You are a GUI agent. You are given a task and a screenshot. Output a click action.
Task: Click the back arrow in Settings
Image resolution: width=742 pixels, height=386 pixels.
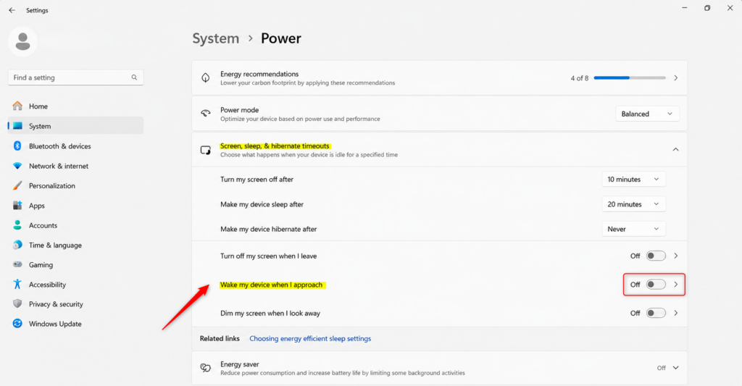tap(12, 10)
